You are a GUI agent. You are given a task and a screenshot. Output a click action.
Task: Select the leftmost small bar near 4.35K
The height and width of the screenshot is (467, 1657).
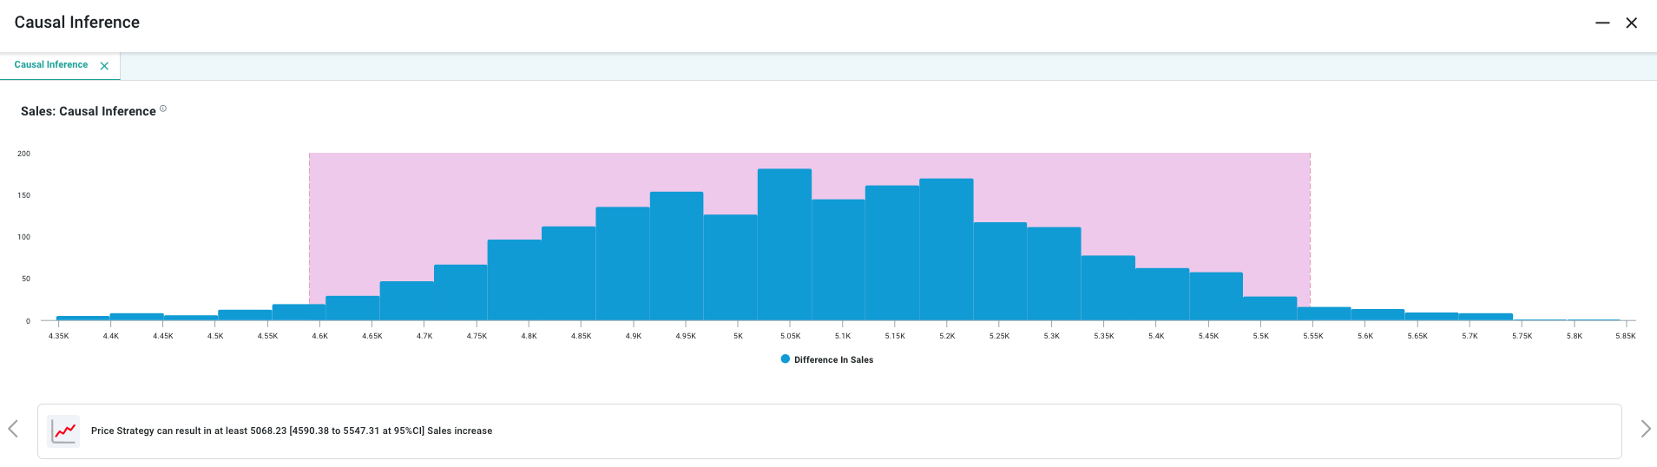click(82, 318)
